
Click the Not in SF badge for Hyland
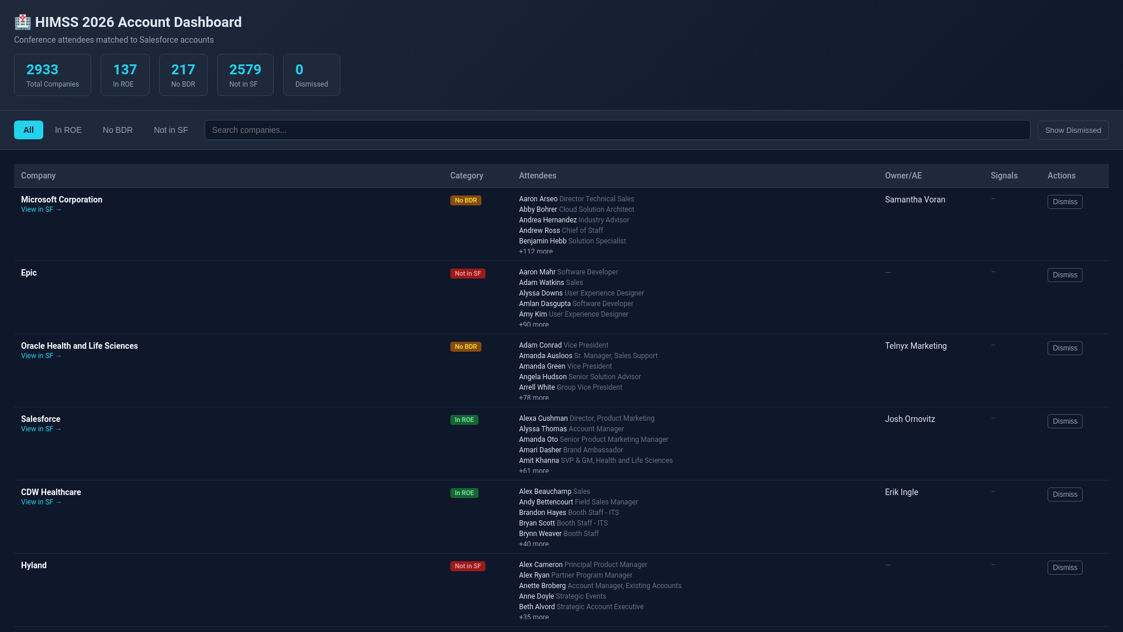point(467,566)
